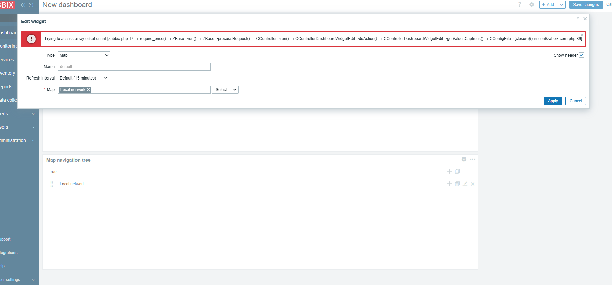Open Map navigation tree three-dots menu

(473, 159)
